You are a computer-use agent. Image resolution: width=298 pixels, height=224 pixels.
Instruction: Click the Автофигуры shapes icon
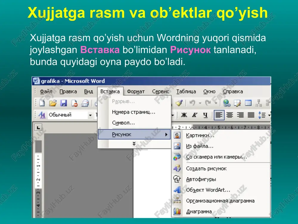click(177, 179)
